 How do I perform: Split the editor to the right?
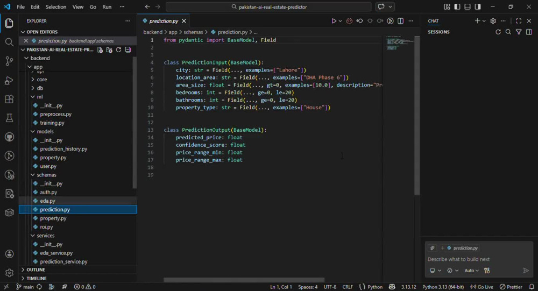400,21
